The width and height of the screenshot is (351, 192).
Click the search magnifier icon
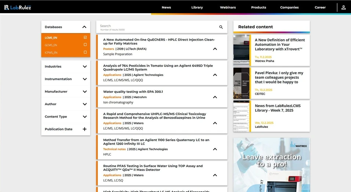tap(221, 27)
